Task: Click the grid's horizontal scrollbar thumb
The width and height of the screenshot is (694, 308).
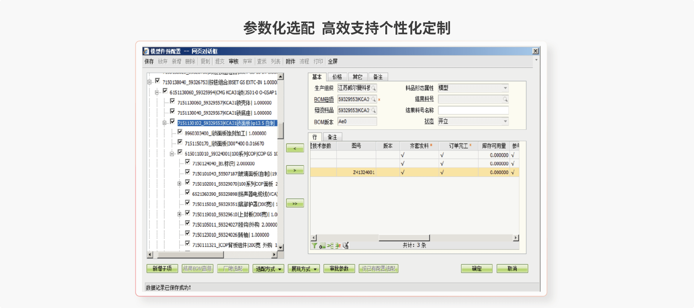Action: (x=404, y=238)
